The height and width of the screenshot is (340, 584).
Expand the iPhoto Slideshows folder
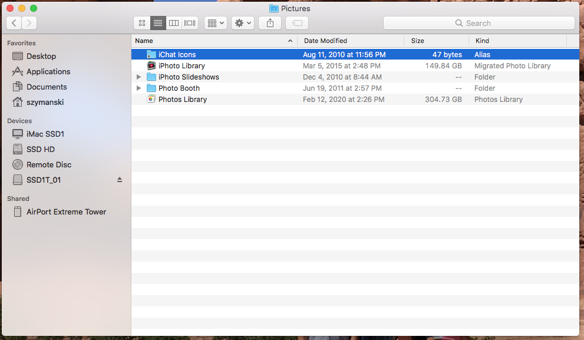(138, 77)
